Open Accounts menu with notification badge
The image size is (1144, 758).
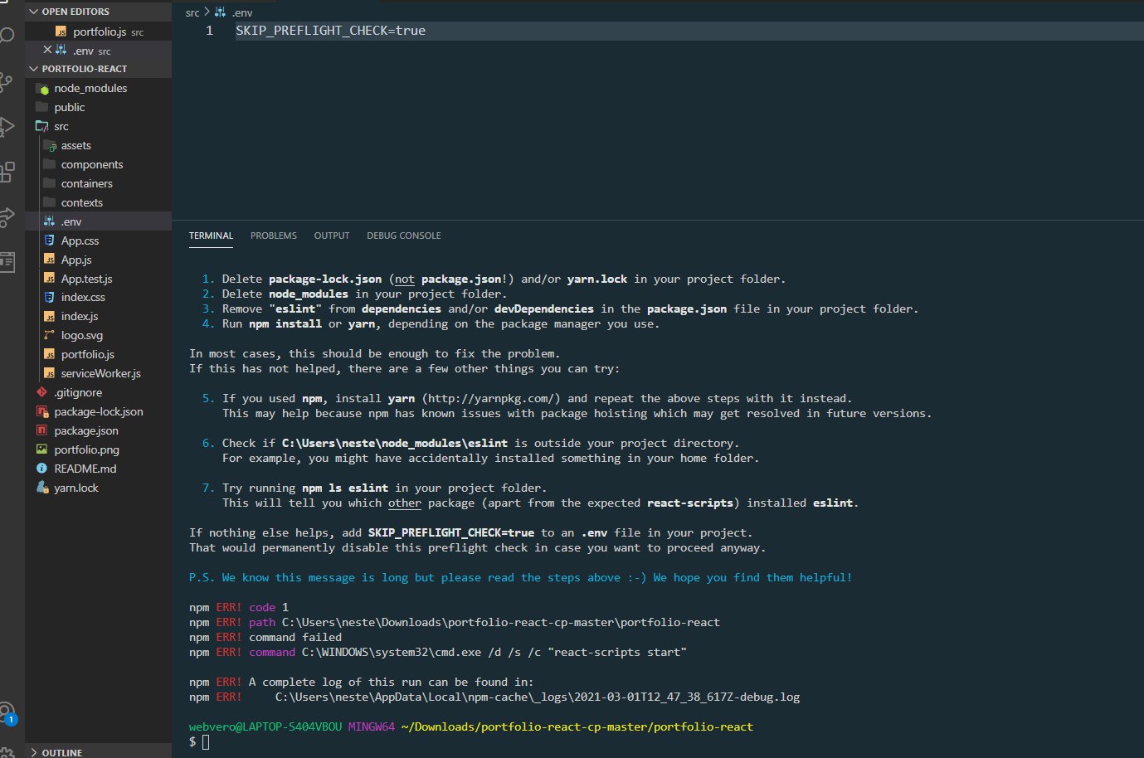click(7, 713)
